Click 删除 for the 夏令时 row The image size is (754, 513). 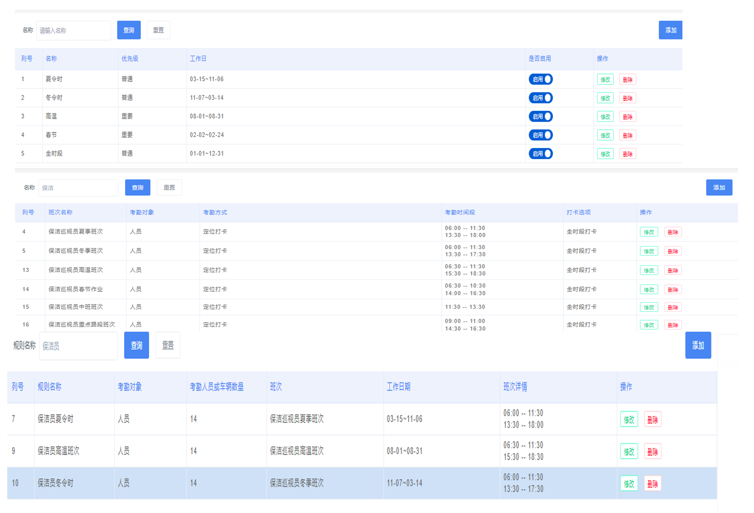[627, 80]
